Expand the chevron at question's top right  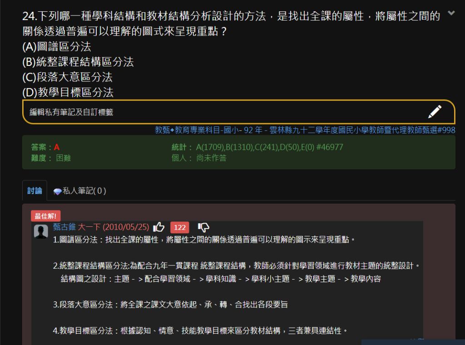451,14
